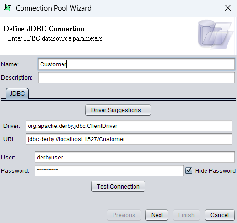The width and height of the screenshot is (237, 223).
Task: Go to the Next wizard step
Action: 157,215
